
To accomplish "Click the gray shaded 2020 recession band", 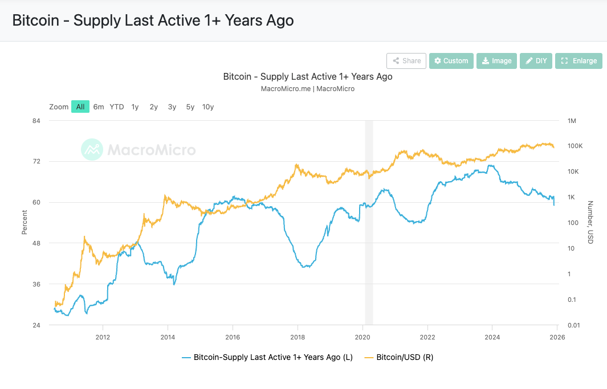I will [x=369, y=222].
